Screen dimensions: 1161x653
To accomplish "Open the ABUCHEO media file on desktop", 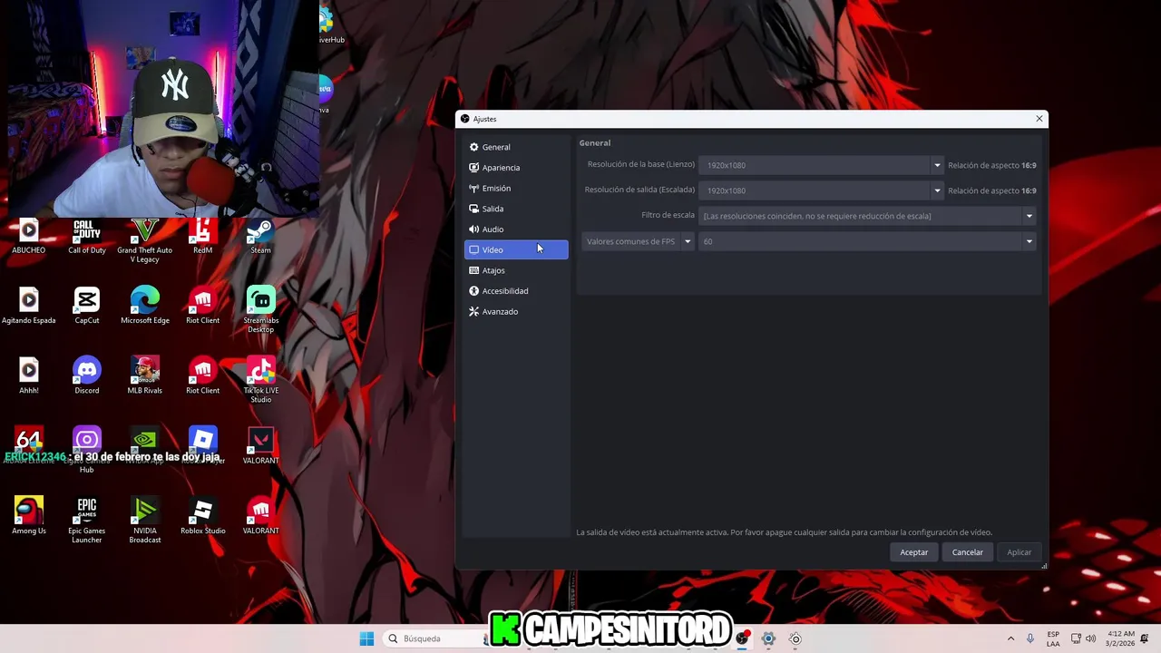I will 29,237.
